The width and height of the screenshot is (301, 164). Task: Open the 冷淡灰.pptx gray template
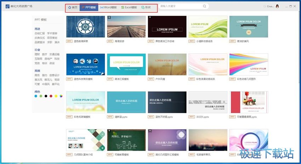208,102
